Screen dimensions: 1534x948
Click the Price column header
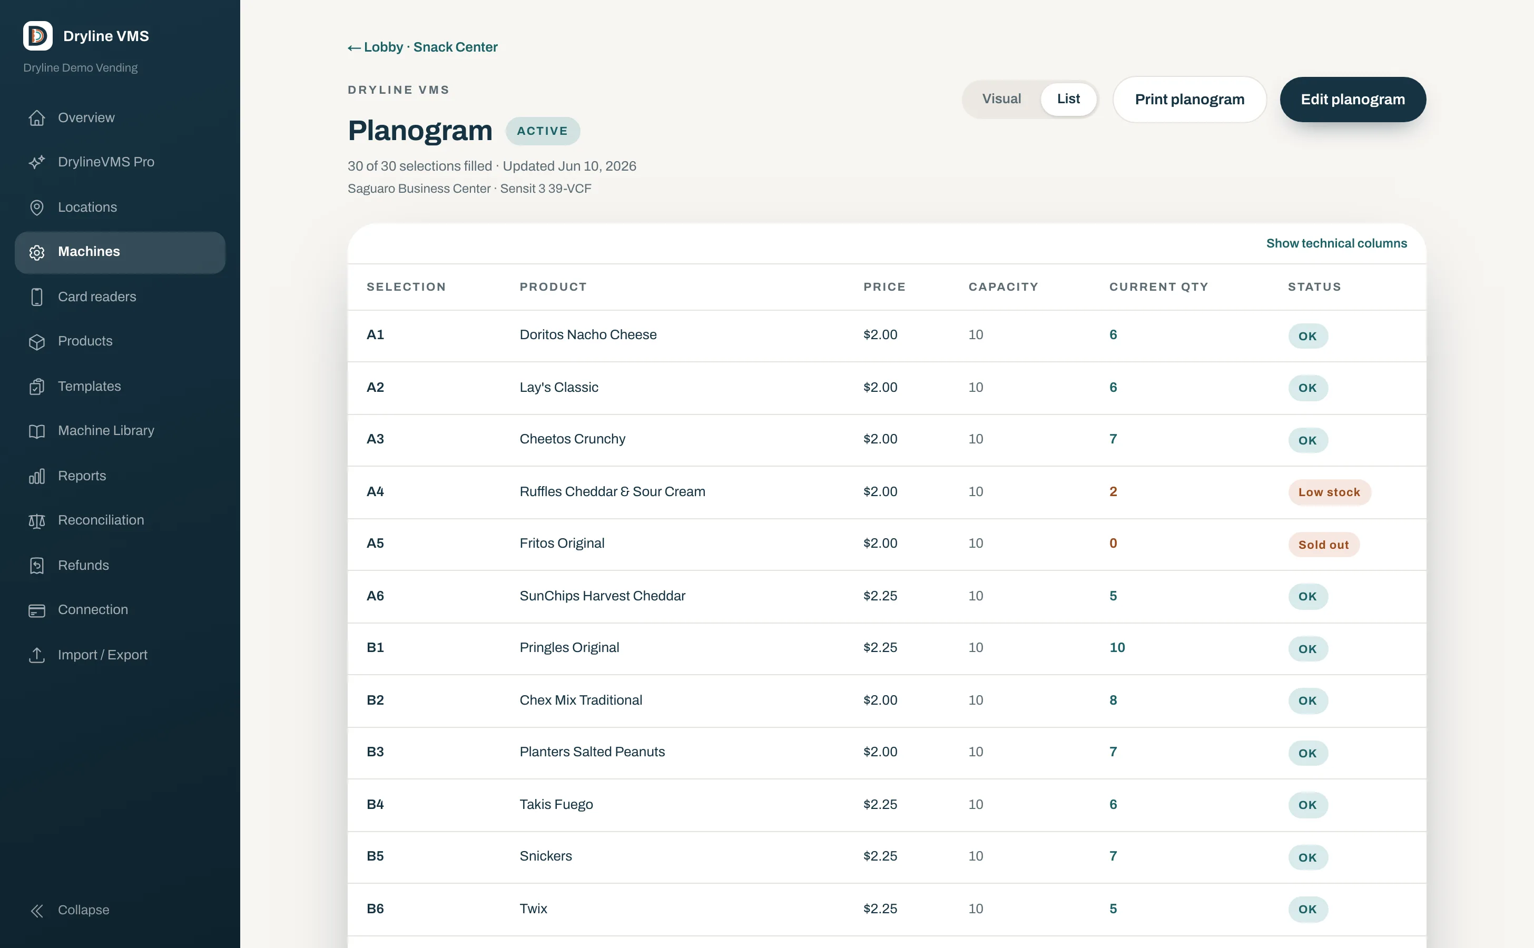click(x=884, y=287)
